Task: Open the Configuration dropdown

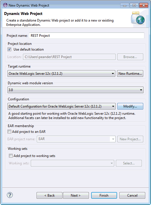Action: point(62,106)
